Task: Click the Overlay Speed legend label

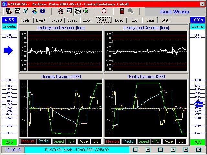Action: pos(144,141)
